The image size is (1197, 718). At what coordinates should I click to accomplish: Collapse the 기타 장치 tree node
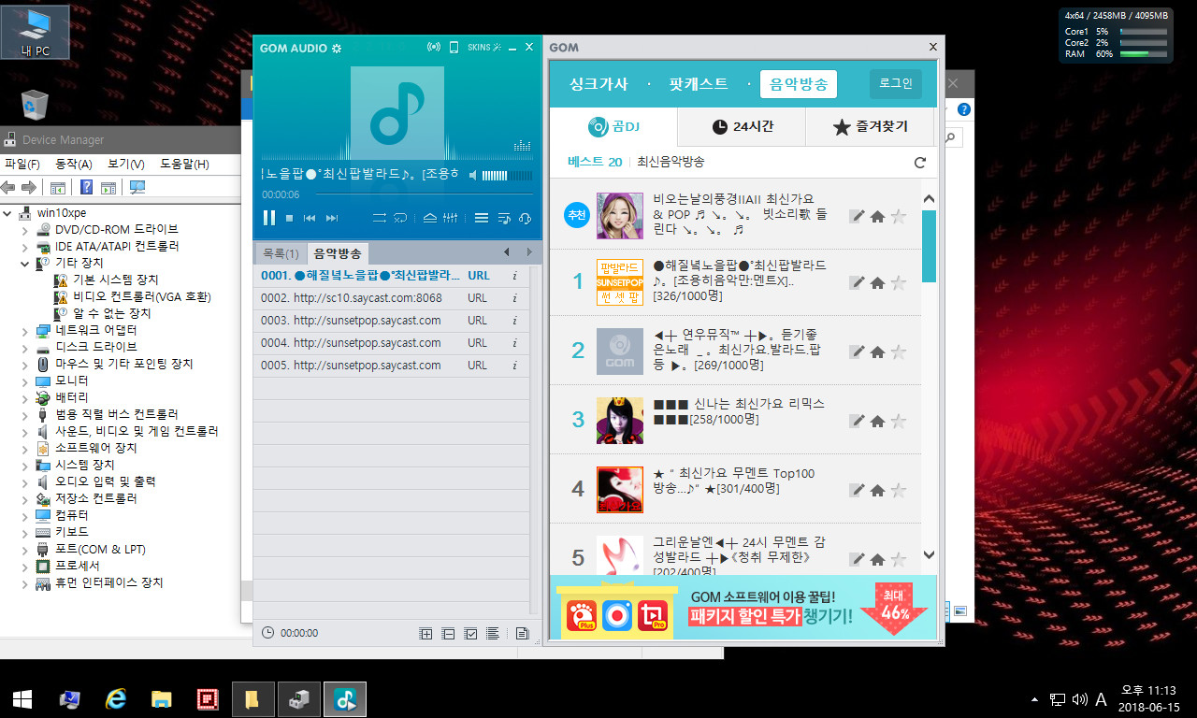[x=25, y=264]
